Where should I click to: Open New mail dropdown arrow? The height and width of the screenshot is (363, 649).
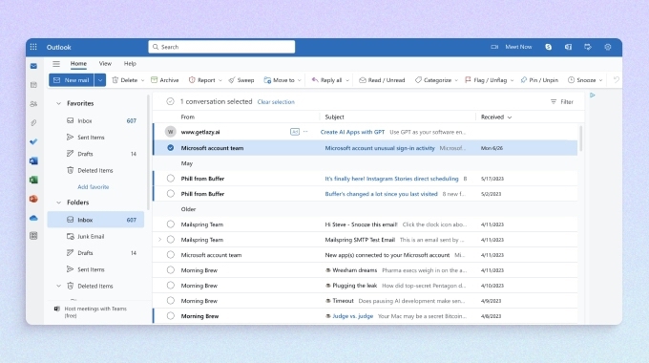100,80
